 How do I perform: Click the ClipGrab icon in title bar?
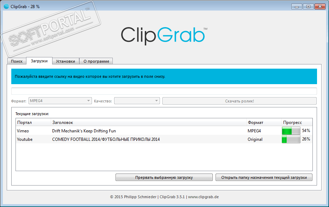[x=6, y=6]
